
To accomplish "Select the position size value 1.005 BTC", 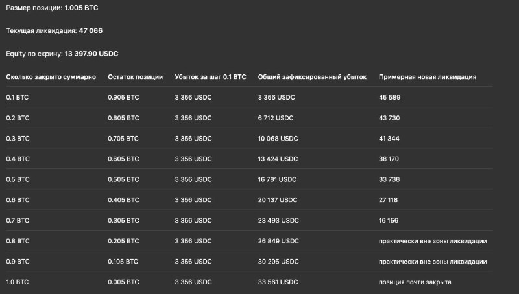I will coord(82,8).
